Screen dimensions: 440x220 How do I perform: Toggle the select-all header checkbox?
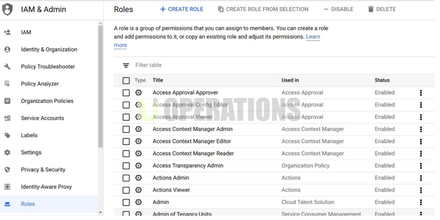pyautogui.click(x=126, y=81)
